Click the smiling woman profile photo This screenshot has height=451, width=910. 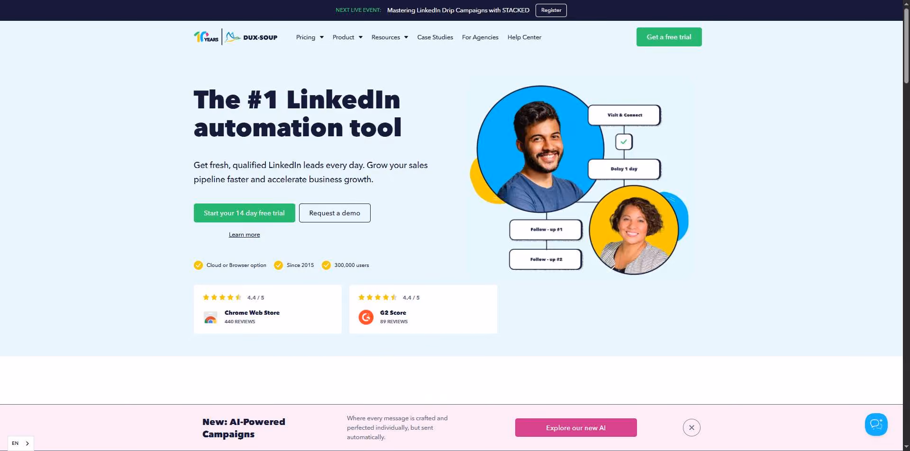(x=634, y=230)
